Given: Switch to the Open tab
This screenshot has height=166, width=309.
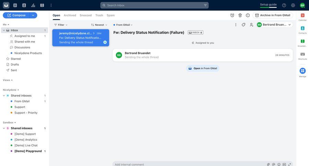Looking at the screenshot, I should pyautogui.click(x=56, y=15).
